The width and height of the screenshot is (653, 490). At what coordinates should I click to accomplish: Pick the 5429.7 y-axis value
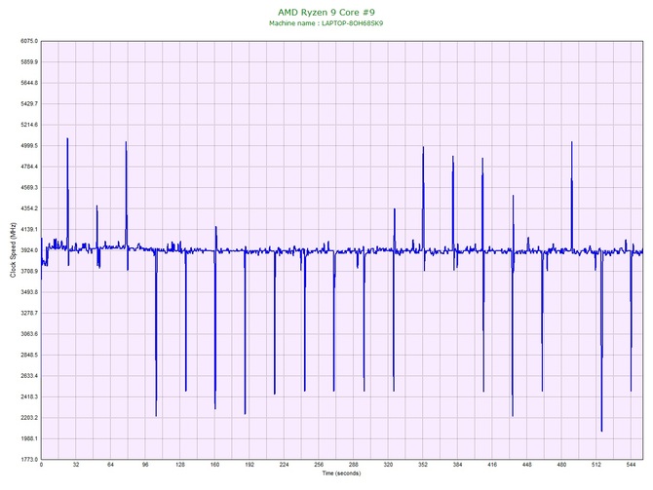click(29, 103)
